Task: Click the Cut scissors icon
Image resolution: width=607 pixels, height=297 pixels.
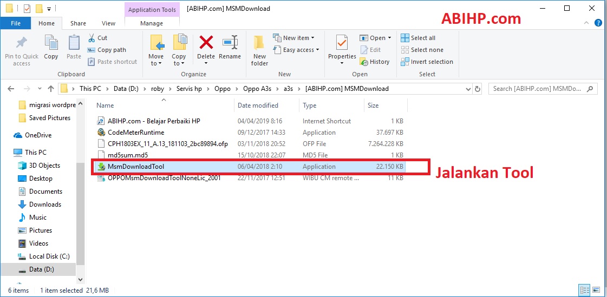Action: click(92, 38)
